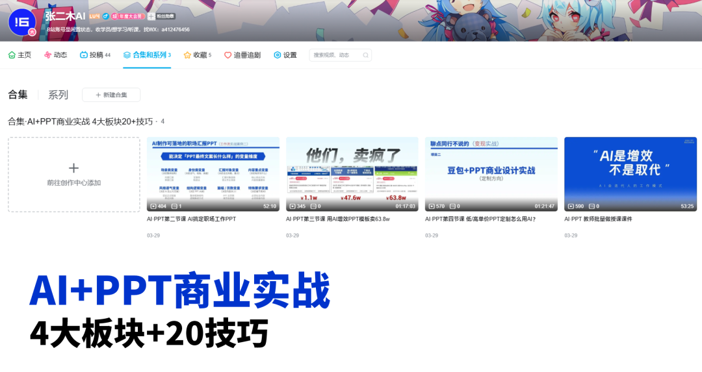
Task: Click the 主页 house icon
Action: (12, 55)
